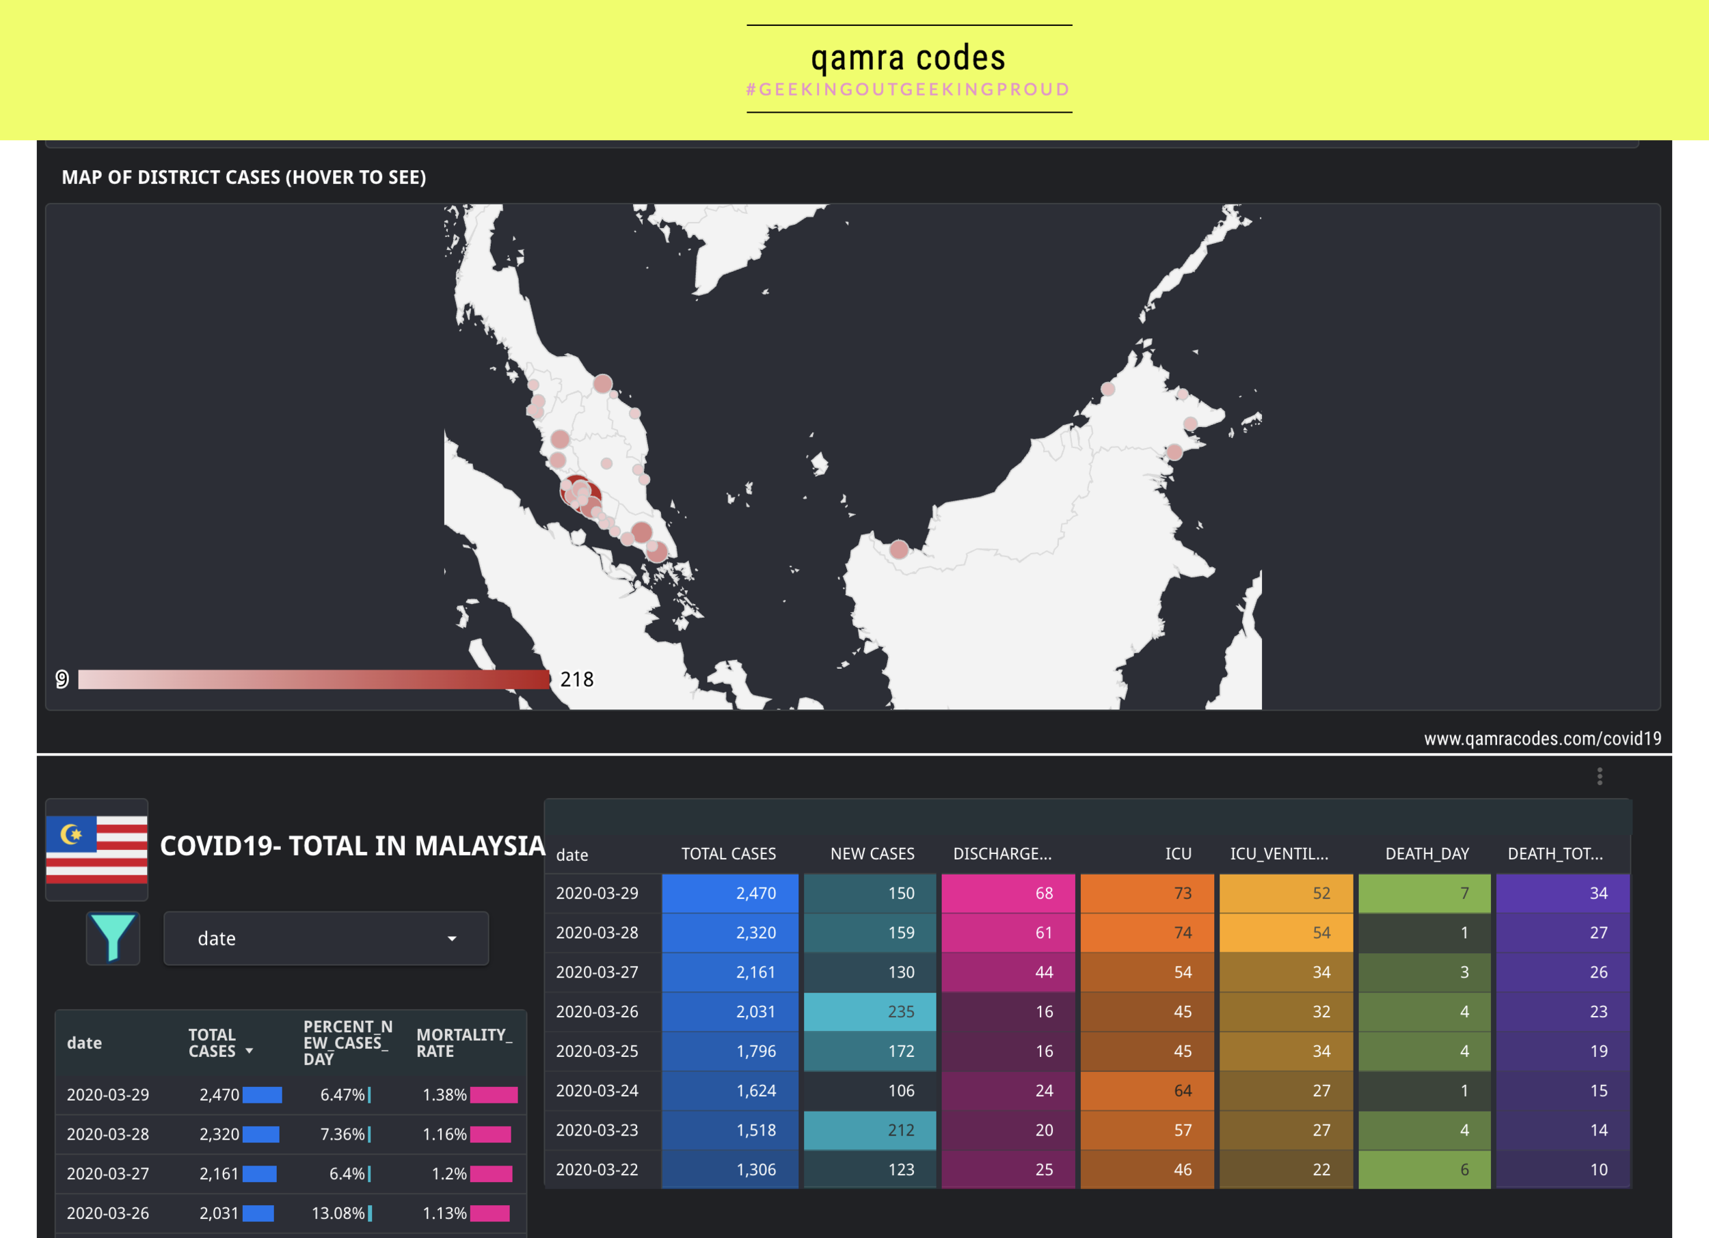Click the #GEEKINGOUTGEEKINGPROUD tagline
Image resolution: width=1709 pixels, height=1238 pixels.
[x=908, y=89]
